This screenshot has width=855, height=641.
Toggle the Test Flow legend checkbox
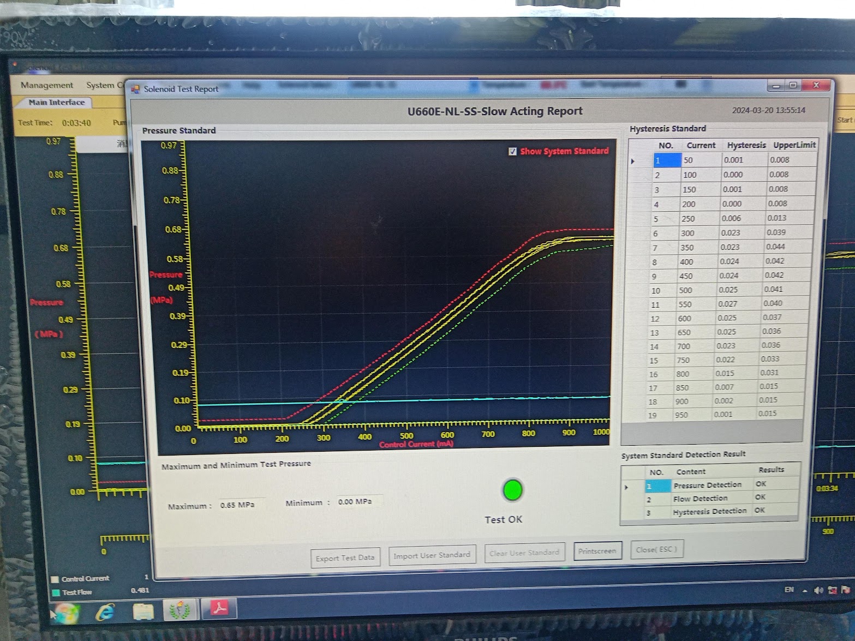point(55,593)
